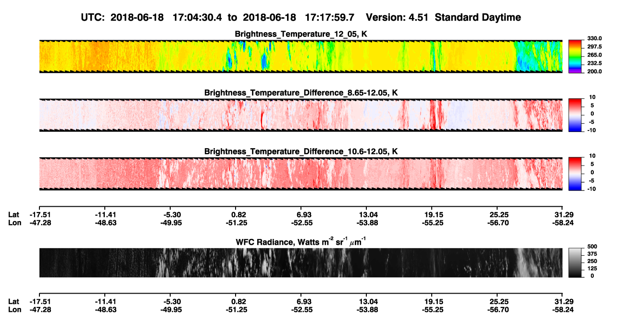Viewport: 625px width, 320px height.
Task: Click the UTC time range header text
Action: 219,17
